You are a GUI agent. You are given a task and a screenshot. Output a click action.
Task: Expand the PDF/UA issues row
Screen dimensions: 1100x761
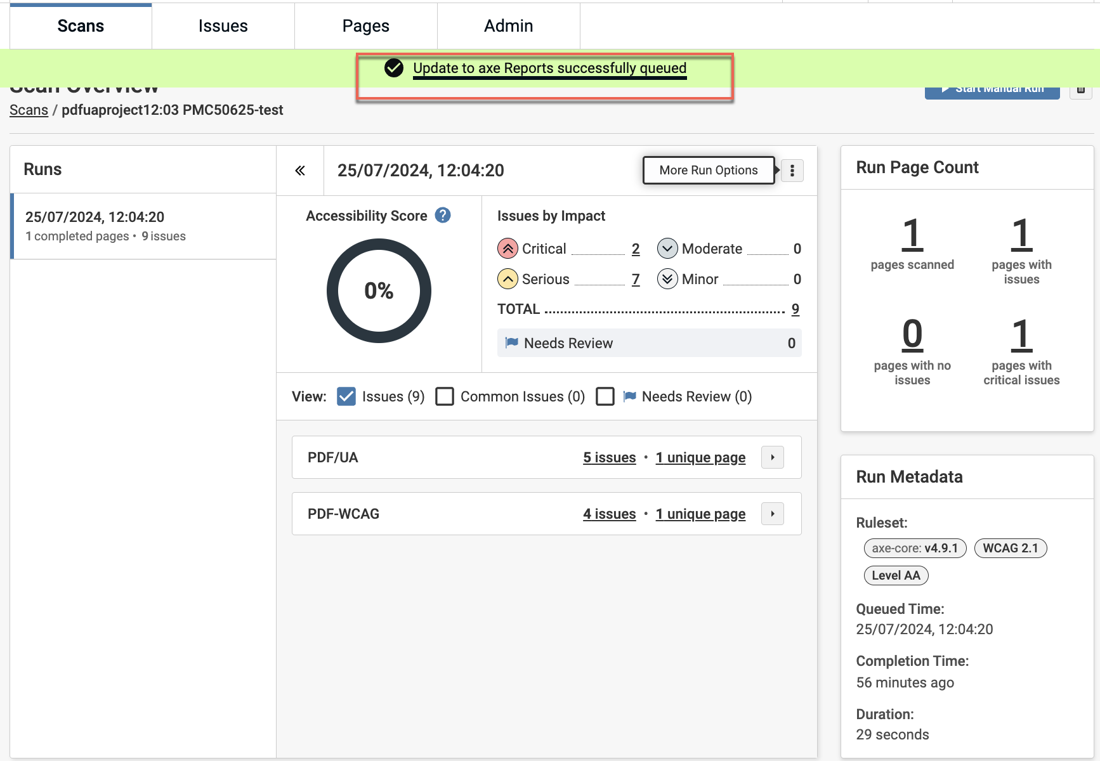coord(772,457)
